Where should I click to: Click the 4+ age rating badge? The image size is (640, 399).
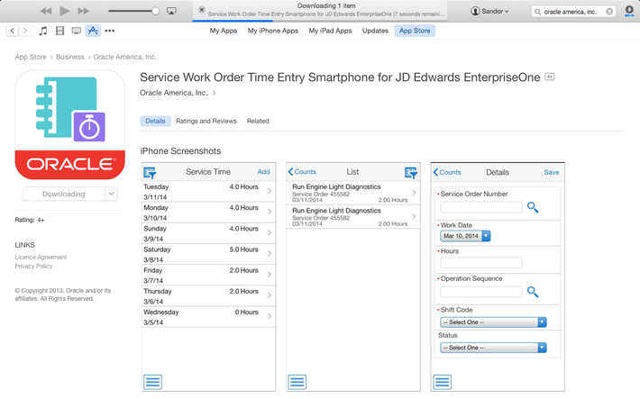point(550,77)
